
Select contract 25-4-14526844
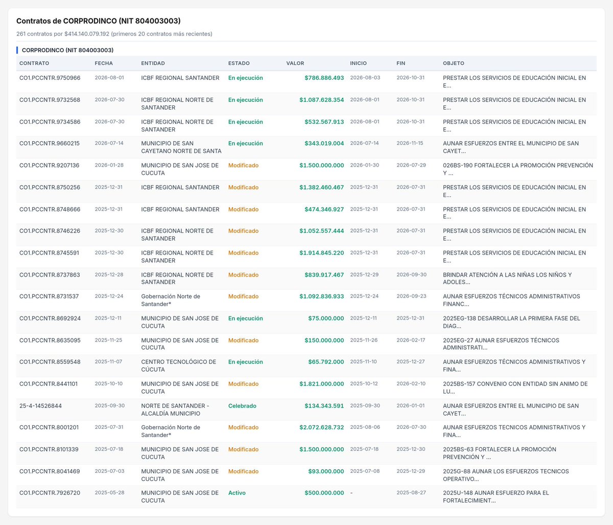click(41, 405)
